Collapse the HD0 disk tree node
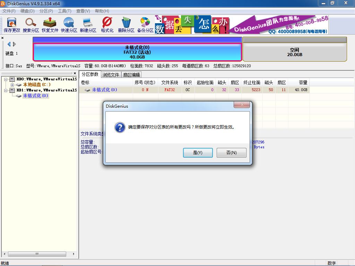The height and width of the screenshot is (266, 355). (x=6, y=79)
